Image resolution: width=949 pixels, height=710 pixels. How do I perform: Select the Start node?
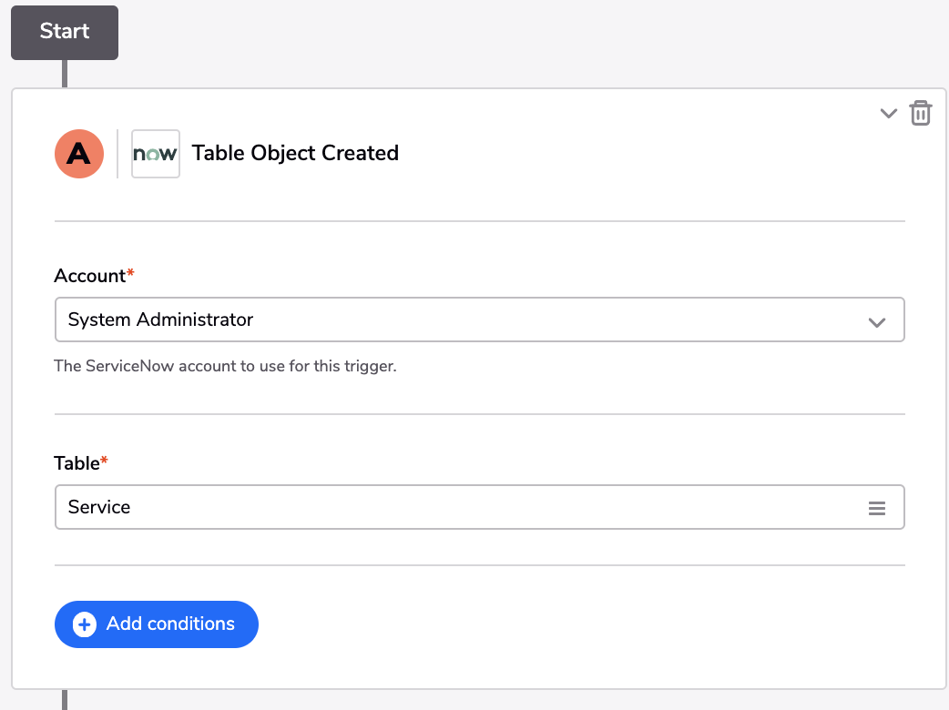click(x=65, y=33)
